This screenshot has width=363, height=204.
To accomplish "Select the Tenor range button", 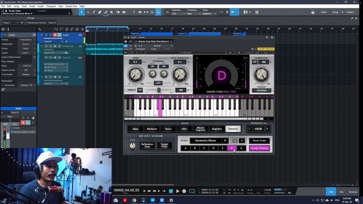I will 168,129.
